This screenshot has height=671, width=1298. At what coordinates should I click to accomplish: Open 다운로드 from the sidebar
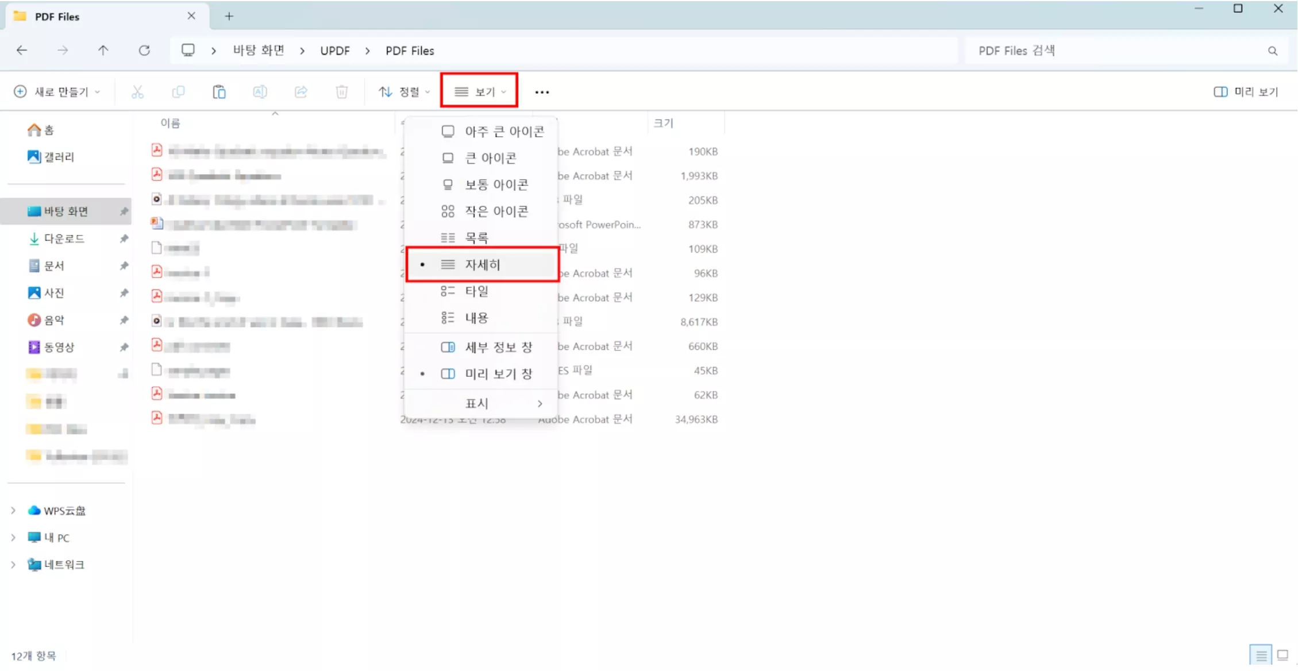coord(64,238)
